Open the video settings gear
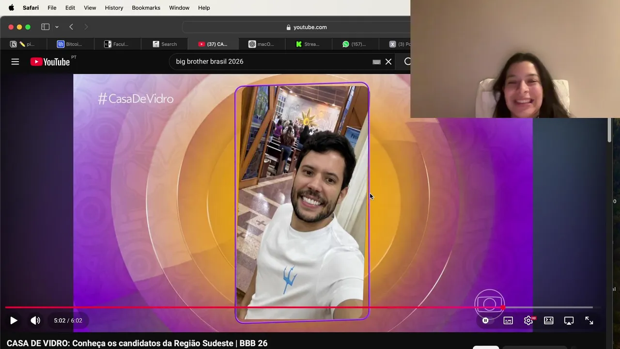This screenshot has width=620, height=349. (x=528, y=320)
